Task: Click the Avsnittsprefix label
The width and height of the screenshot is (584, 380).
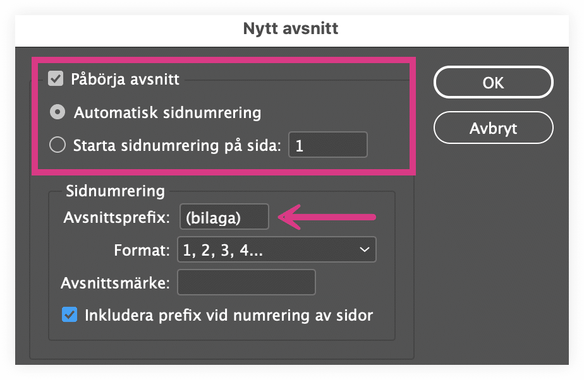Action: (116, 218)
